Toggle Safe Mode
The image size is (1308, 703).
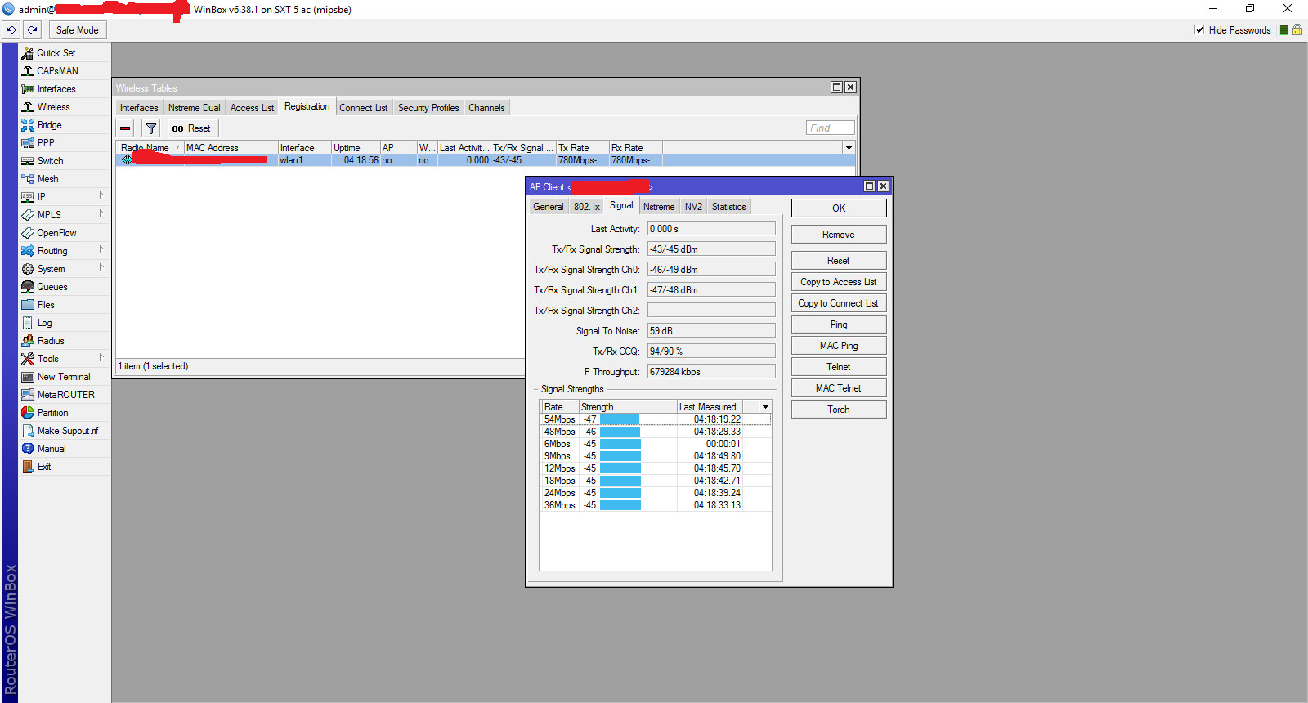78,30
